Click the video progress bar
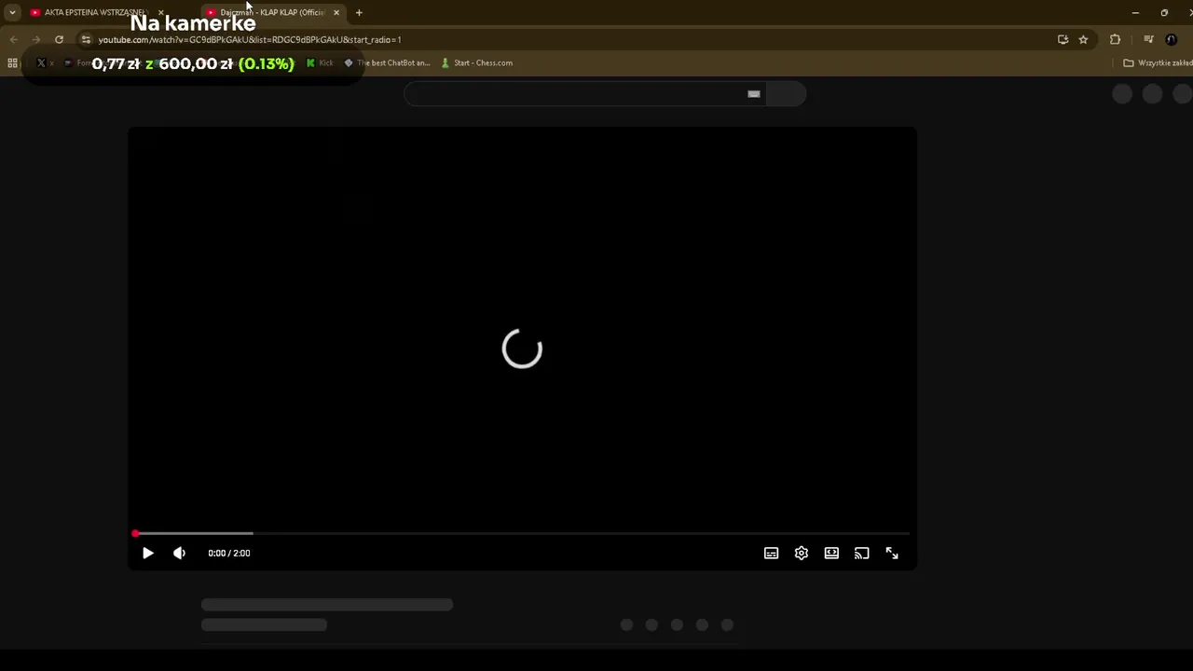This screenshot has width=1193, height=671. pyautogui.click(x=522, y=533)
